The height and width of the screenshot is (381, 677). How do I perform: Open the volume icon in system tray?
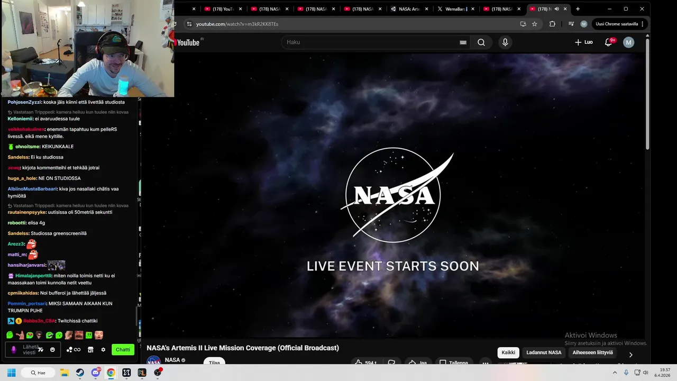[x=645, y=373]
